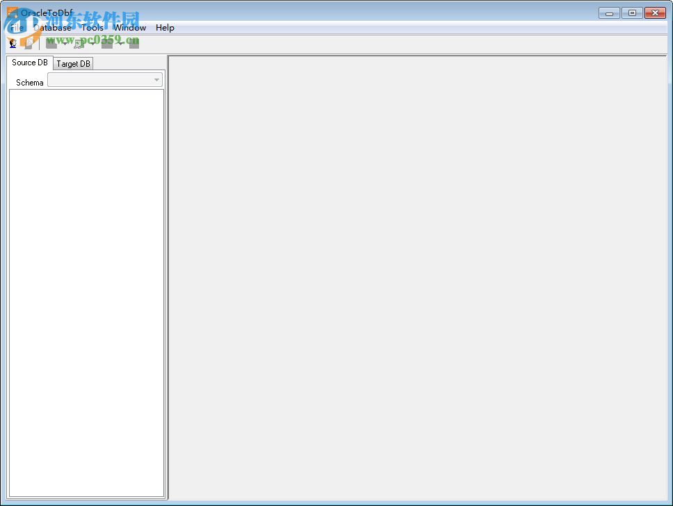
Task: Click the connect-to-database toolbar icon
Action: pyautogui.click(x=13, y=42)
